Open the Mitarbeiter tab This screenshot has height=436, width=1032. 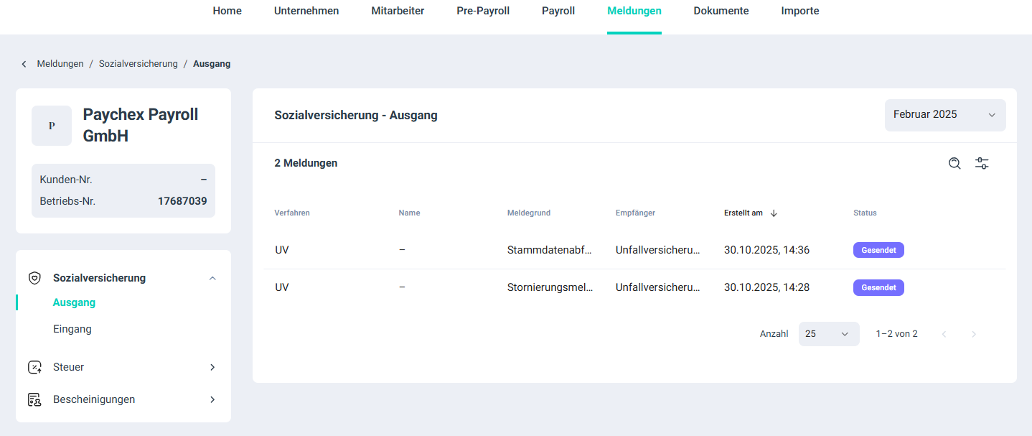(398, 11)
